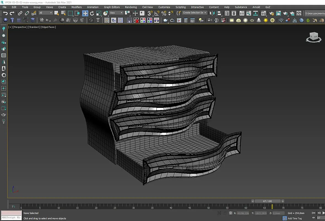Expand the View coordinate system dropdown
This screenshot has height=221, width=325.
coord(116,13)
